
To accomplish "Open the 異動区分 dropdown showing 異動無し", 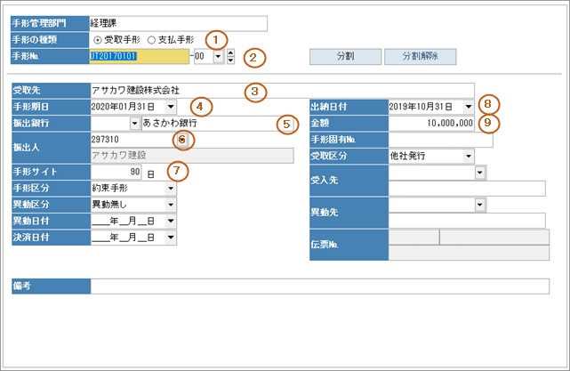I will (x=170, y=205).
